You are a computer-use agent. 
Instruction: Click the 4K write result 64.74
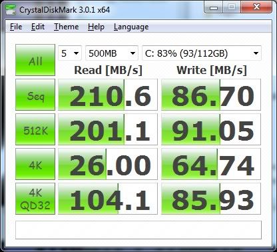point(211,164)
